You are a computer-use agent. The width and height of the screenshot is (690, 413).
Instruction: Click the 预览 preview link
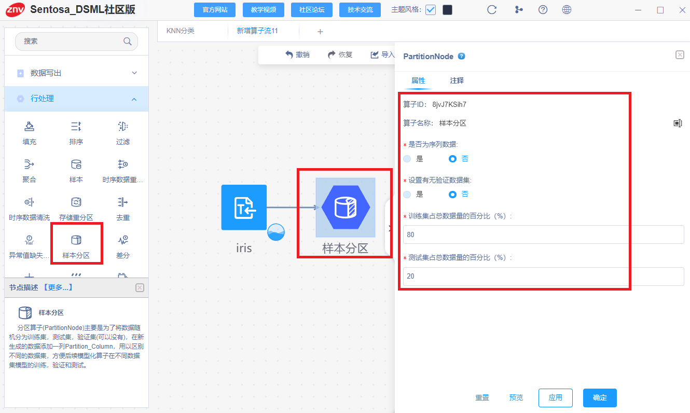pyautogui.click(x=516, y=397)
